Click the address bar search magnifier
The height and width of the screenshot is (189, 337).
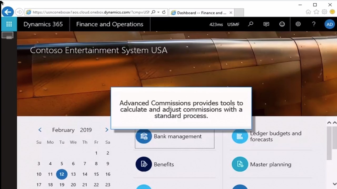click(153, 12)
